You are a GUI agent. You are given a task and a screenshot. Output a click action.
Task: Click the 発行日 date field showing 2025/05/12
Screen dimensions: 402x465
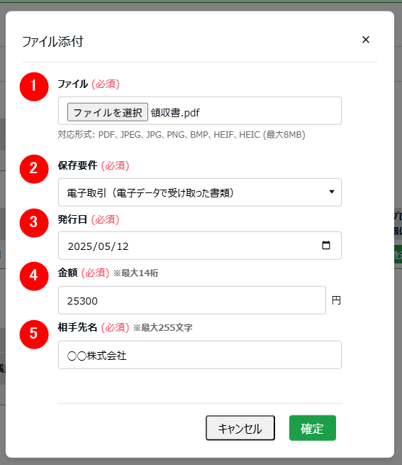(200, 246)
